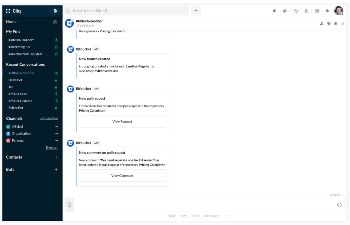Open options for @Zylcal channel group
The width and height of the screenshot is (350, 225).
(56, 127)
